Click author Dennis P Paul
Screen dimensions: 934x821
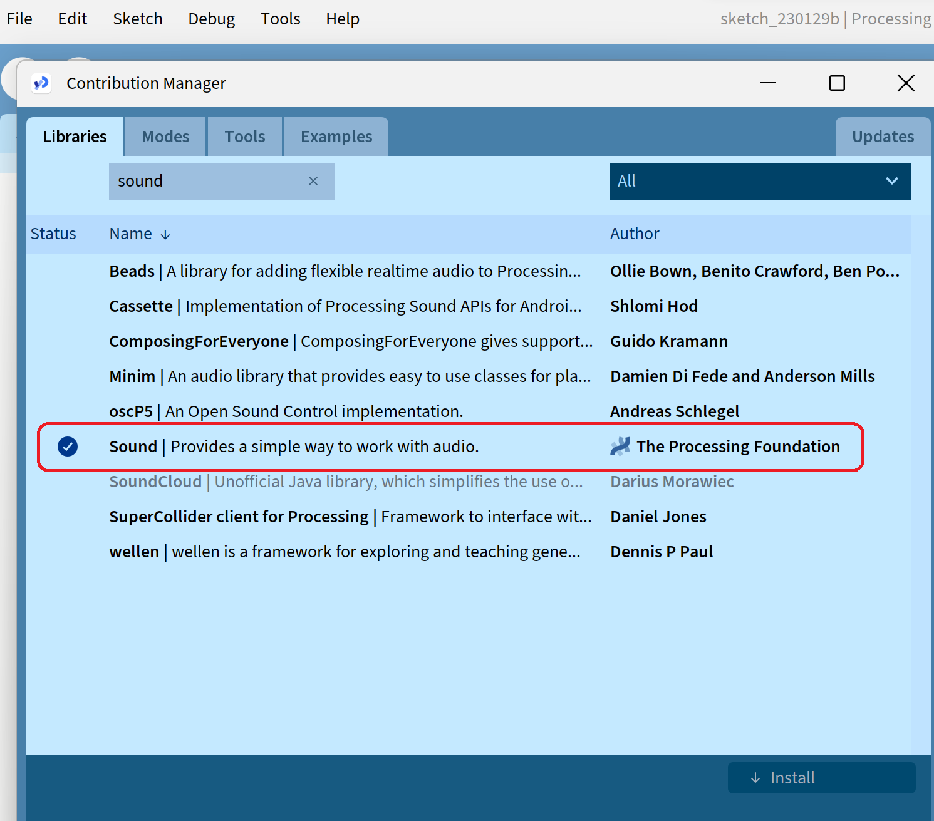[662, 552]
